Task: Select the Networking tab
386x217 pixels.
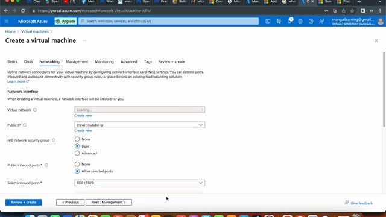Action: 49,61
